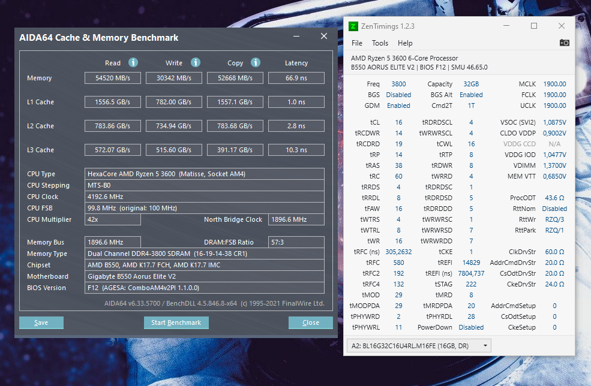The width and height of the screenshot is (591, 386).
Task: Click L2 Cache Read value 783.86 GB/s
Action: coord(113,126)
